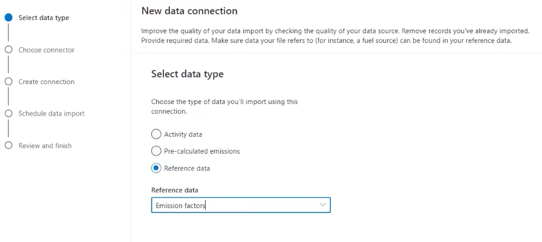The image size is (542, 242).
Task: Go to the Select data type step label
Action: (44, 18)
